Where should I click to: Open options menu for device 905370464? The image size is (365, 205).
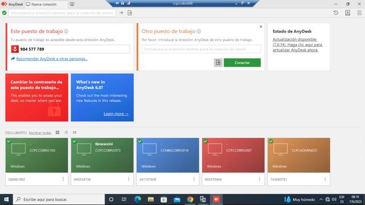point(259,179)
